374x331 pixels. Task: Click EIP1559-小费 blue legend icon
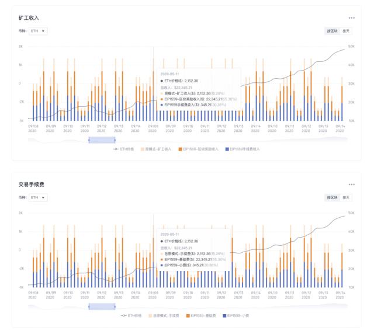(x=224, y=316)
